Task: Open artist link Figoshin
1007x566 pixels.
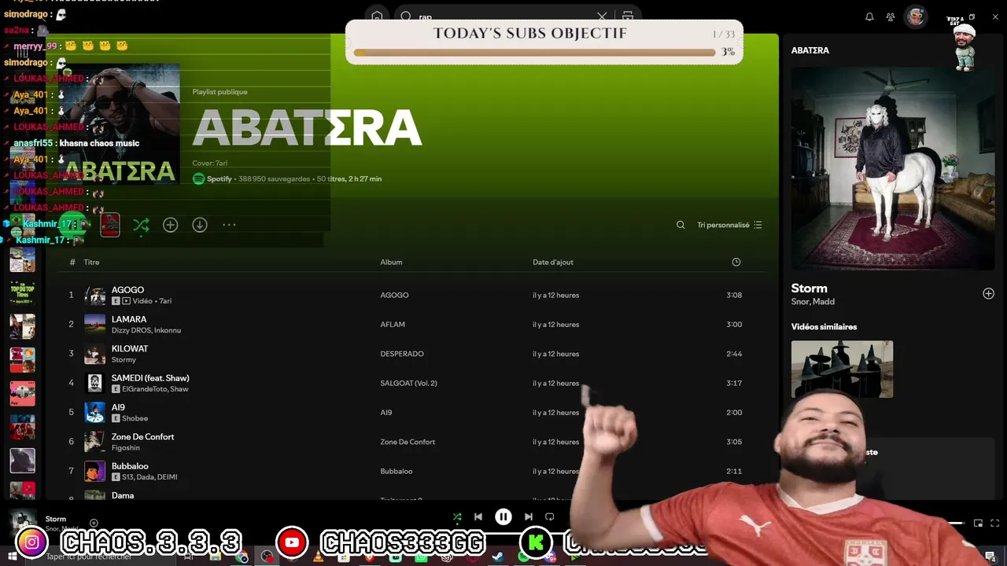Action: pos(126,447)
